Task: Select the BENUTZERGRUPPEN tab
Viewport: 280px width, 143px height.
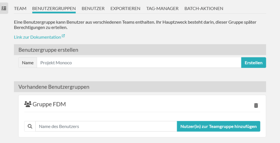Action: click(54, 8)
